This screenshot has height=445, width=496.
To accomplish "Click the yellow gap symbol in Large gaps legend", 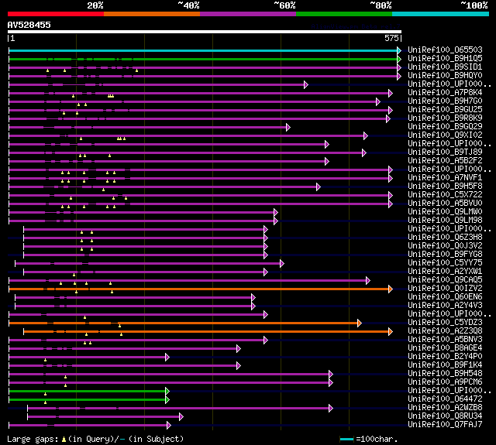I will coord(64,439).
